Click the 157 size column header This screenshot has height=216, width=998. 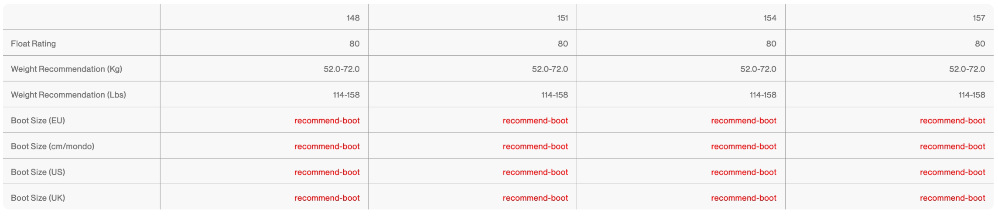pyautogui.click(x=979, y=18)
